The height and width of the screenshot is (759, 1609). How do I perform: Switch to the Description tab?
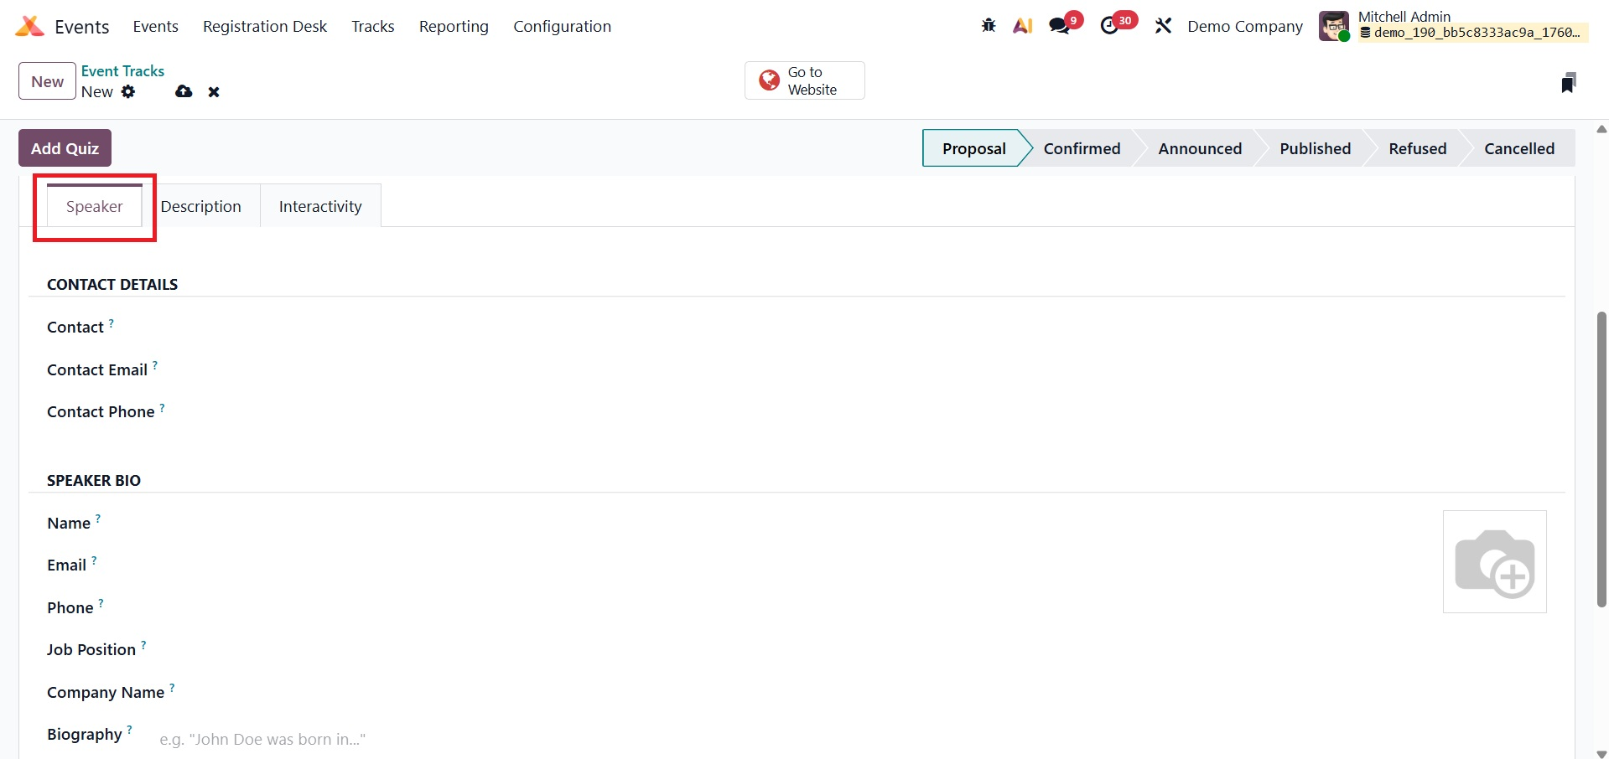[201, 207]
